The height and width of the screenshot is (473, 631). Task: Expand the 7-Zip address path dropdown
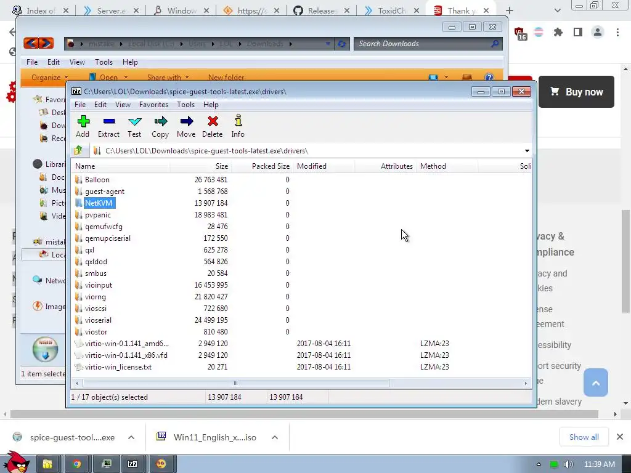click(527, 151)
